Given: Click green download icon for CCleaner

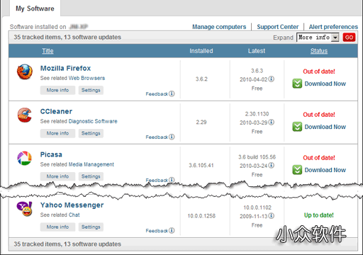Looking at the screenshot, I should tap(297, 127).
